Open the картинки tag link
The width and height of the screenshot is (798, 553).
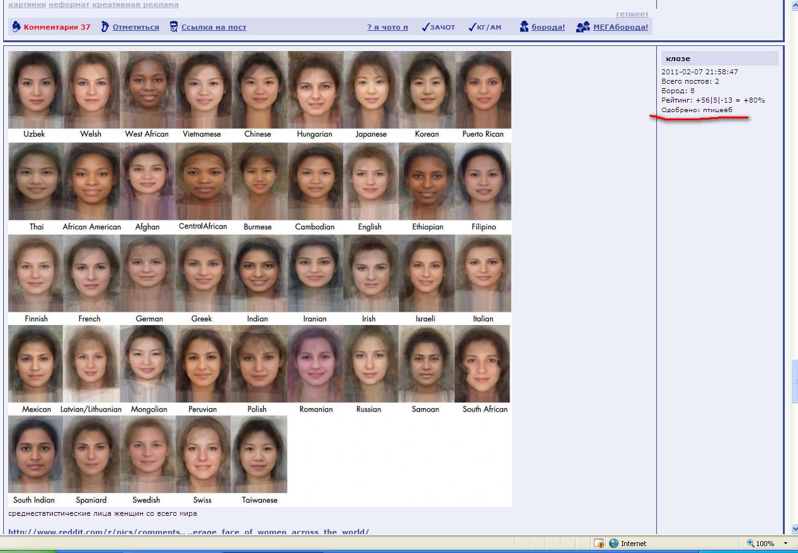26,4
